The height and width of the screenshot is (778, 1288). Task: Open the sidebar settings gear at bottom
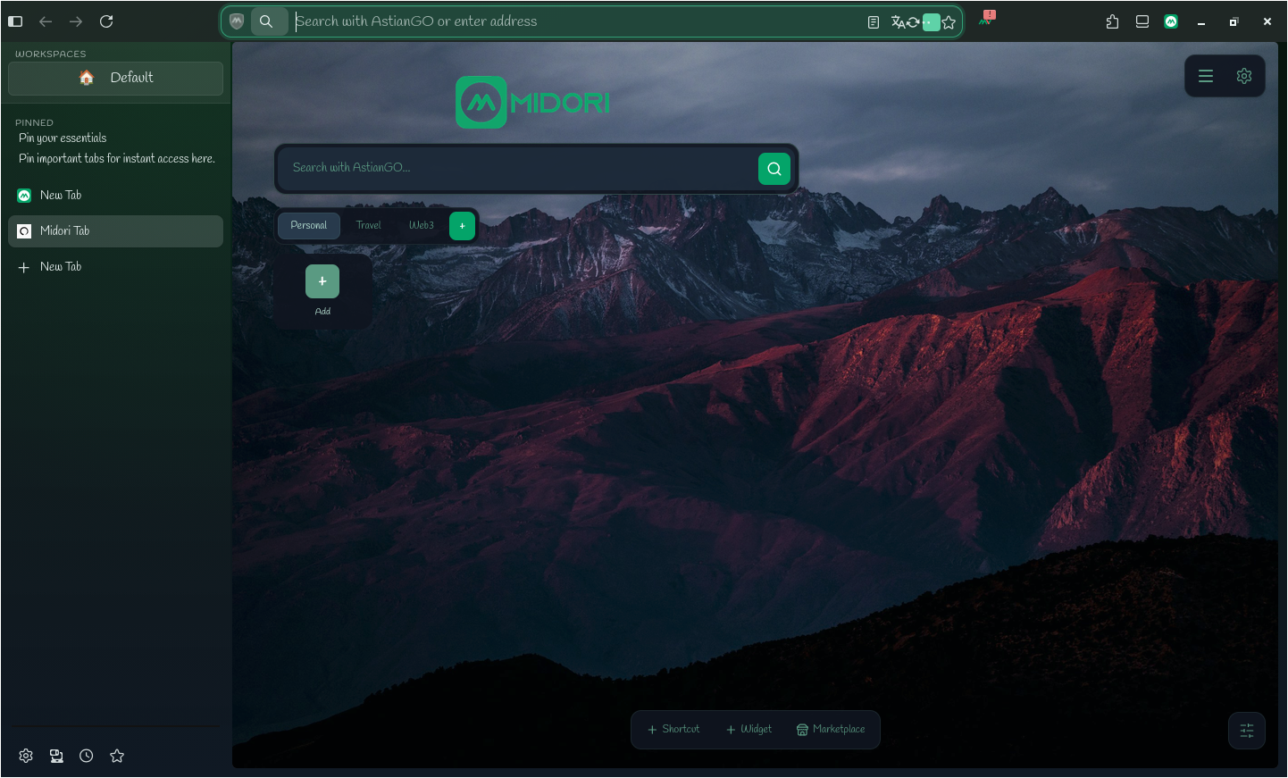tap(26, 756)
